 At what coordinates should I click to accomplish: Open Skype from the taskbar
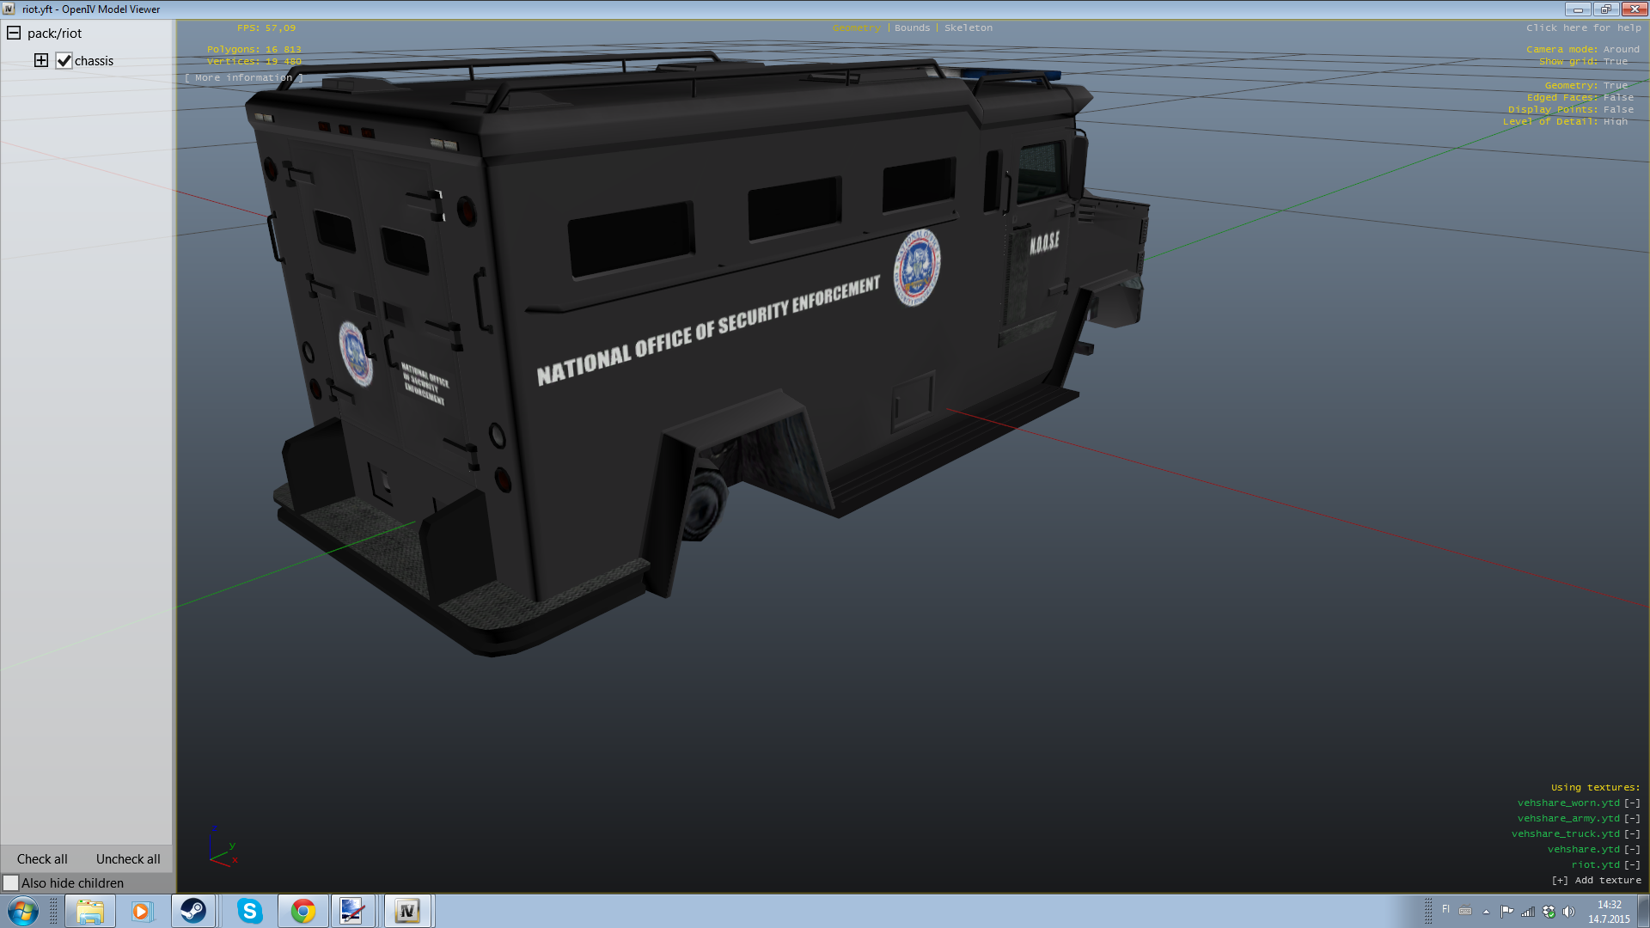tap(249, 911)
